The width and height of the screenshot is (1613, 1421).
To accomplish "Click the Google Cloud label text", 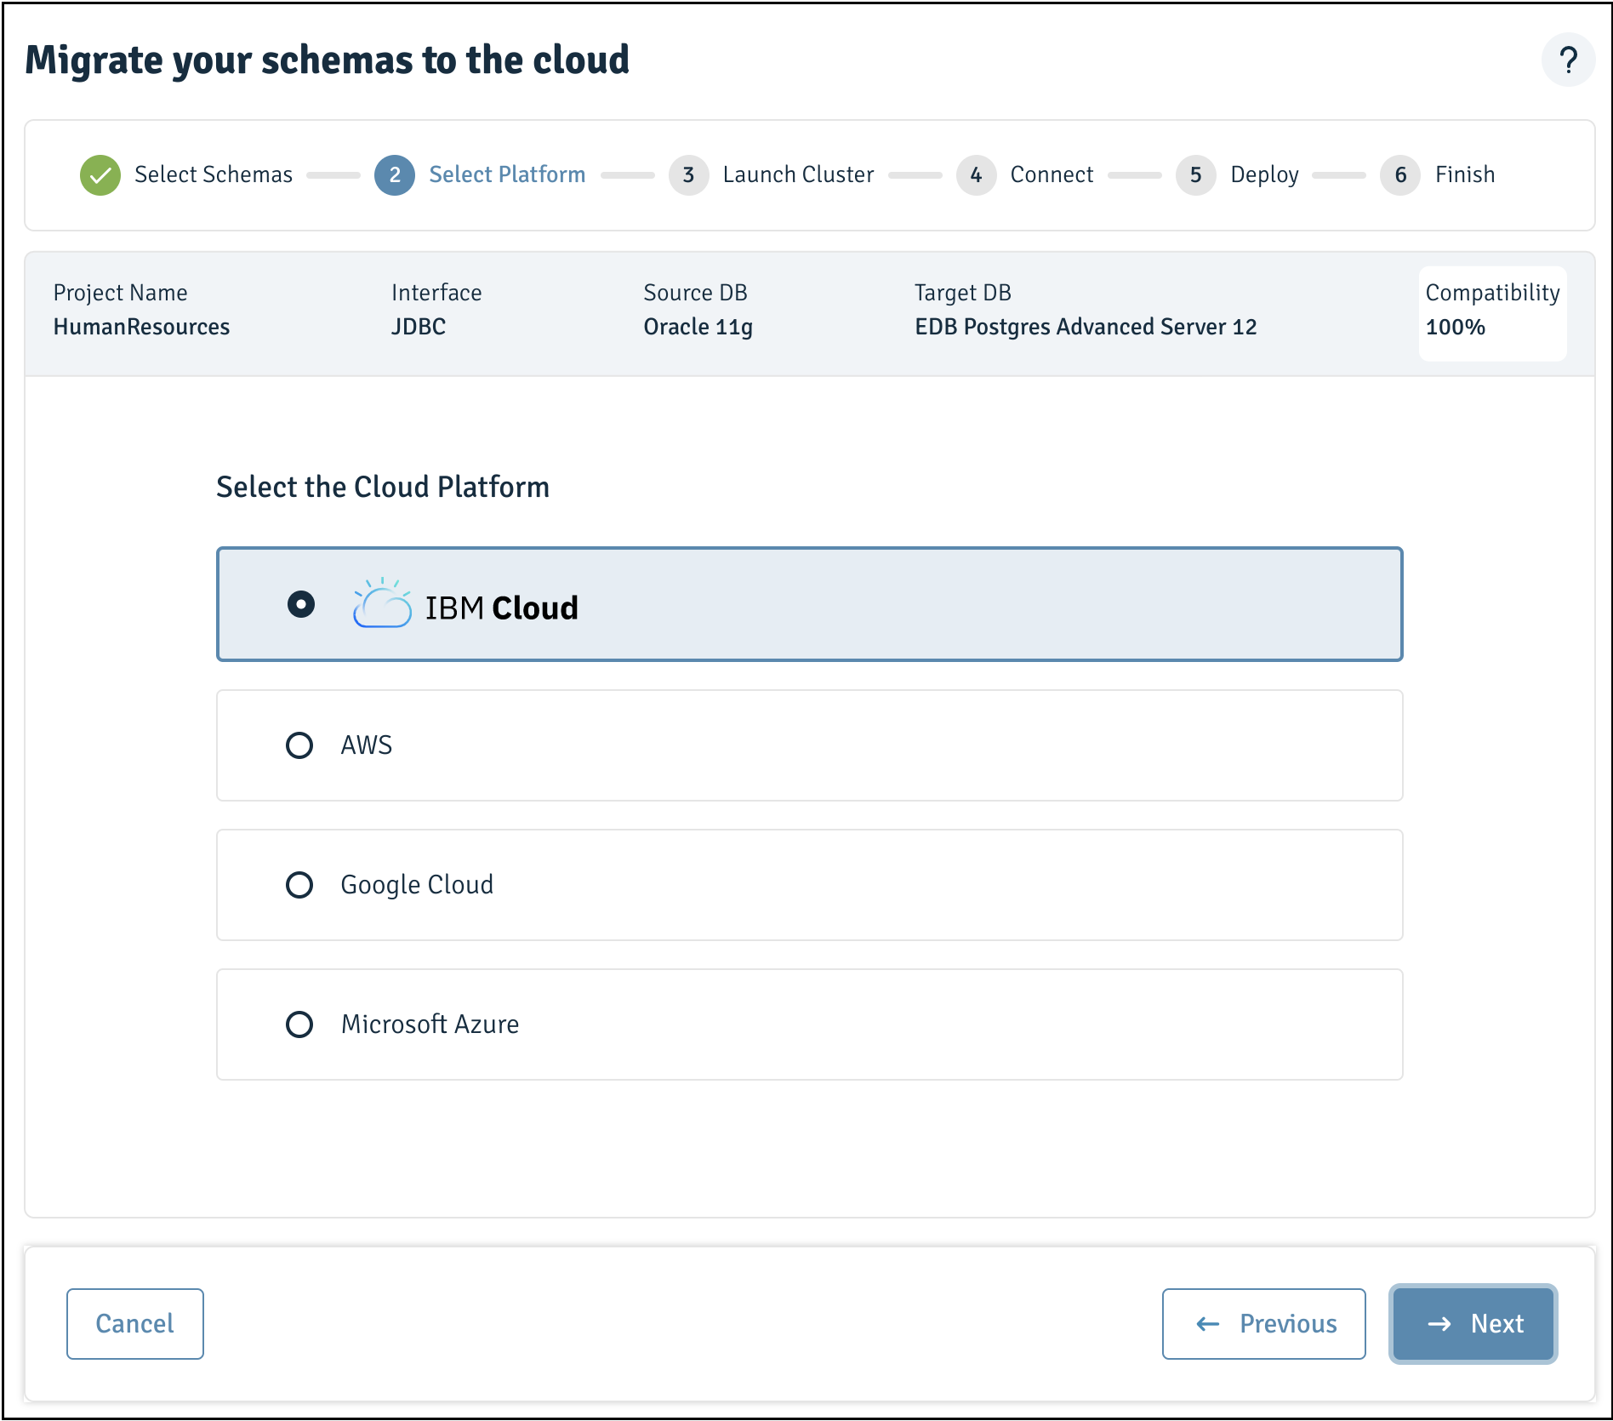I will [x=417, y=885].
